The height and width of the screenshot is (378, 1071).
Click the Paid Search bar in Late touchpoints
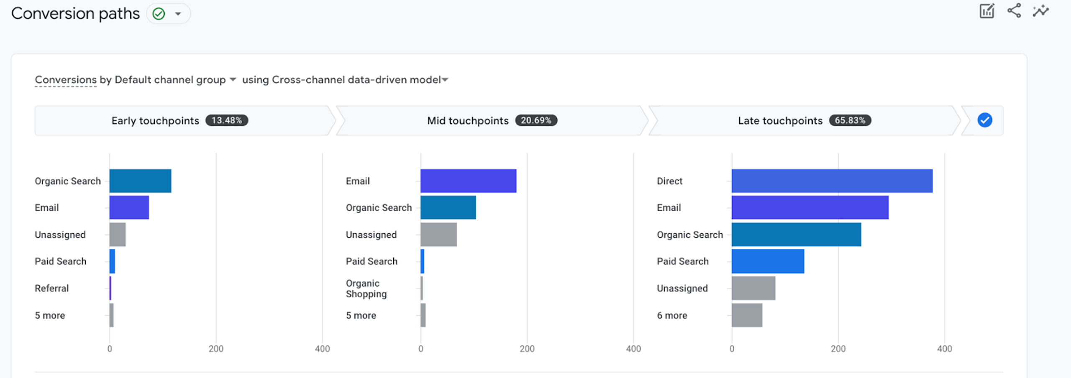[x=768, y=261]
